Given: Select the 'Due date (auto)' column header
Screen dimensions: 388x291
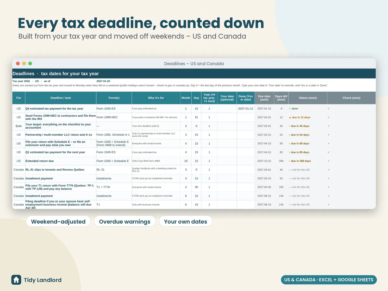Looking at the screenshot, I should (x=264, y=98).
